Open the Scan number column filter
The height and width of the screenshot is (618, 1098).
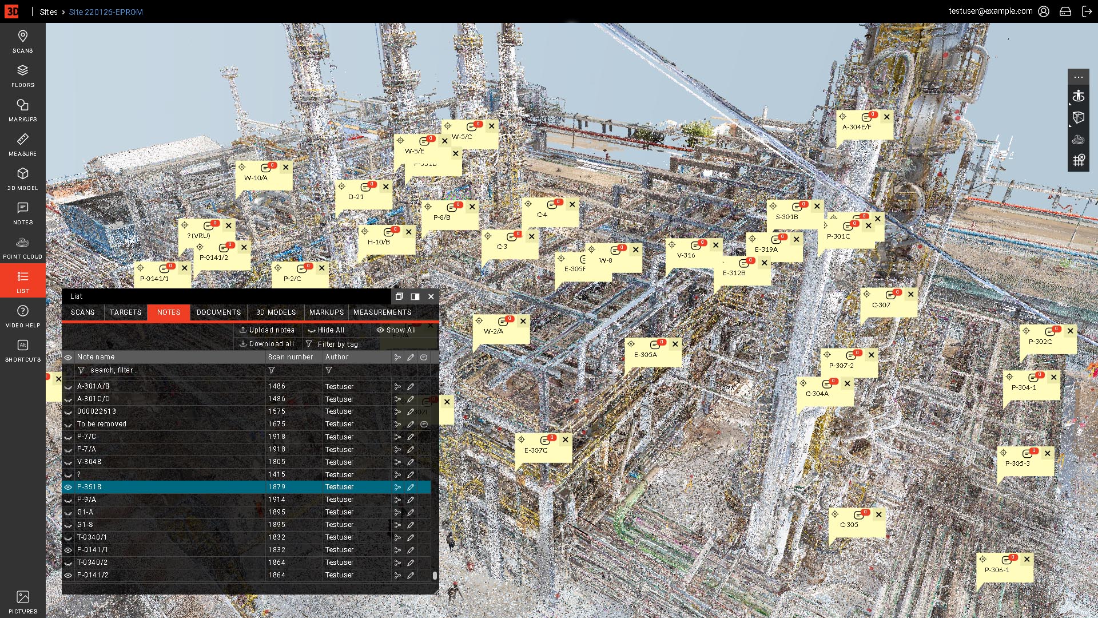272,370
